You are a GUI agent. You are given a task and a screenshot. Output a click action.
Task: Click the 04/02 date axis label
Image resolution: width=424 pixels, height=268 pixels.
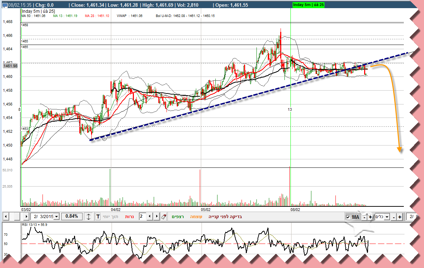116,210
